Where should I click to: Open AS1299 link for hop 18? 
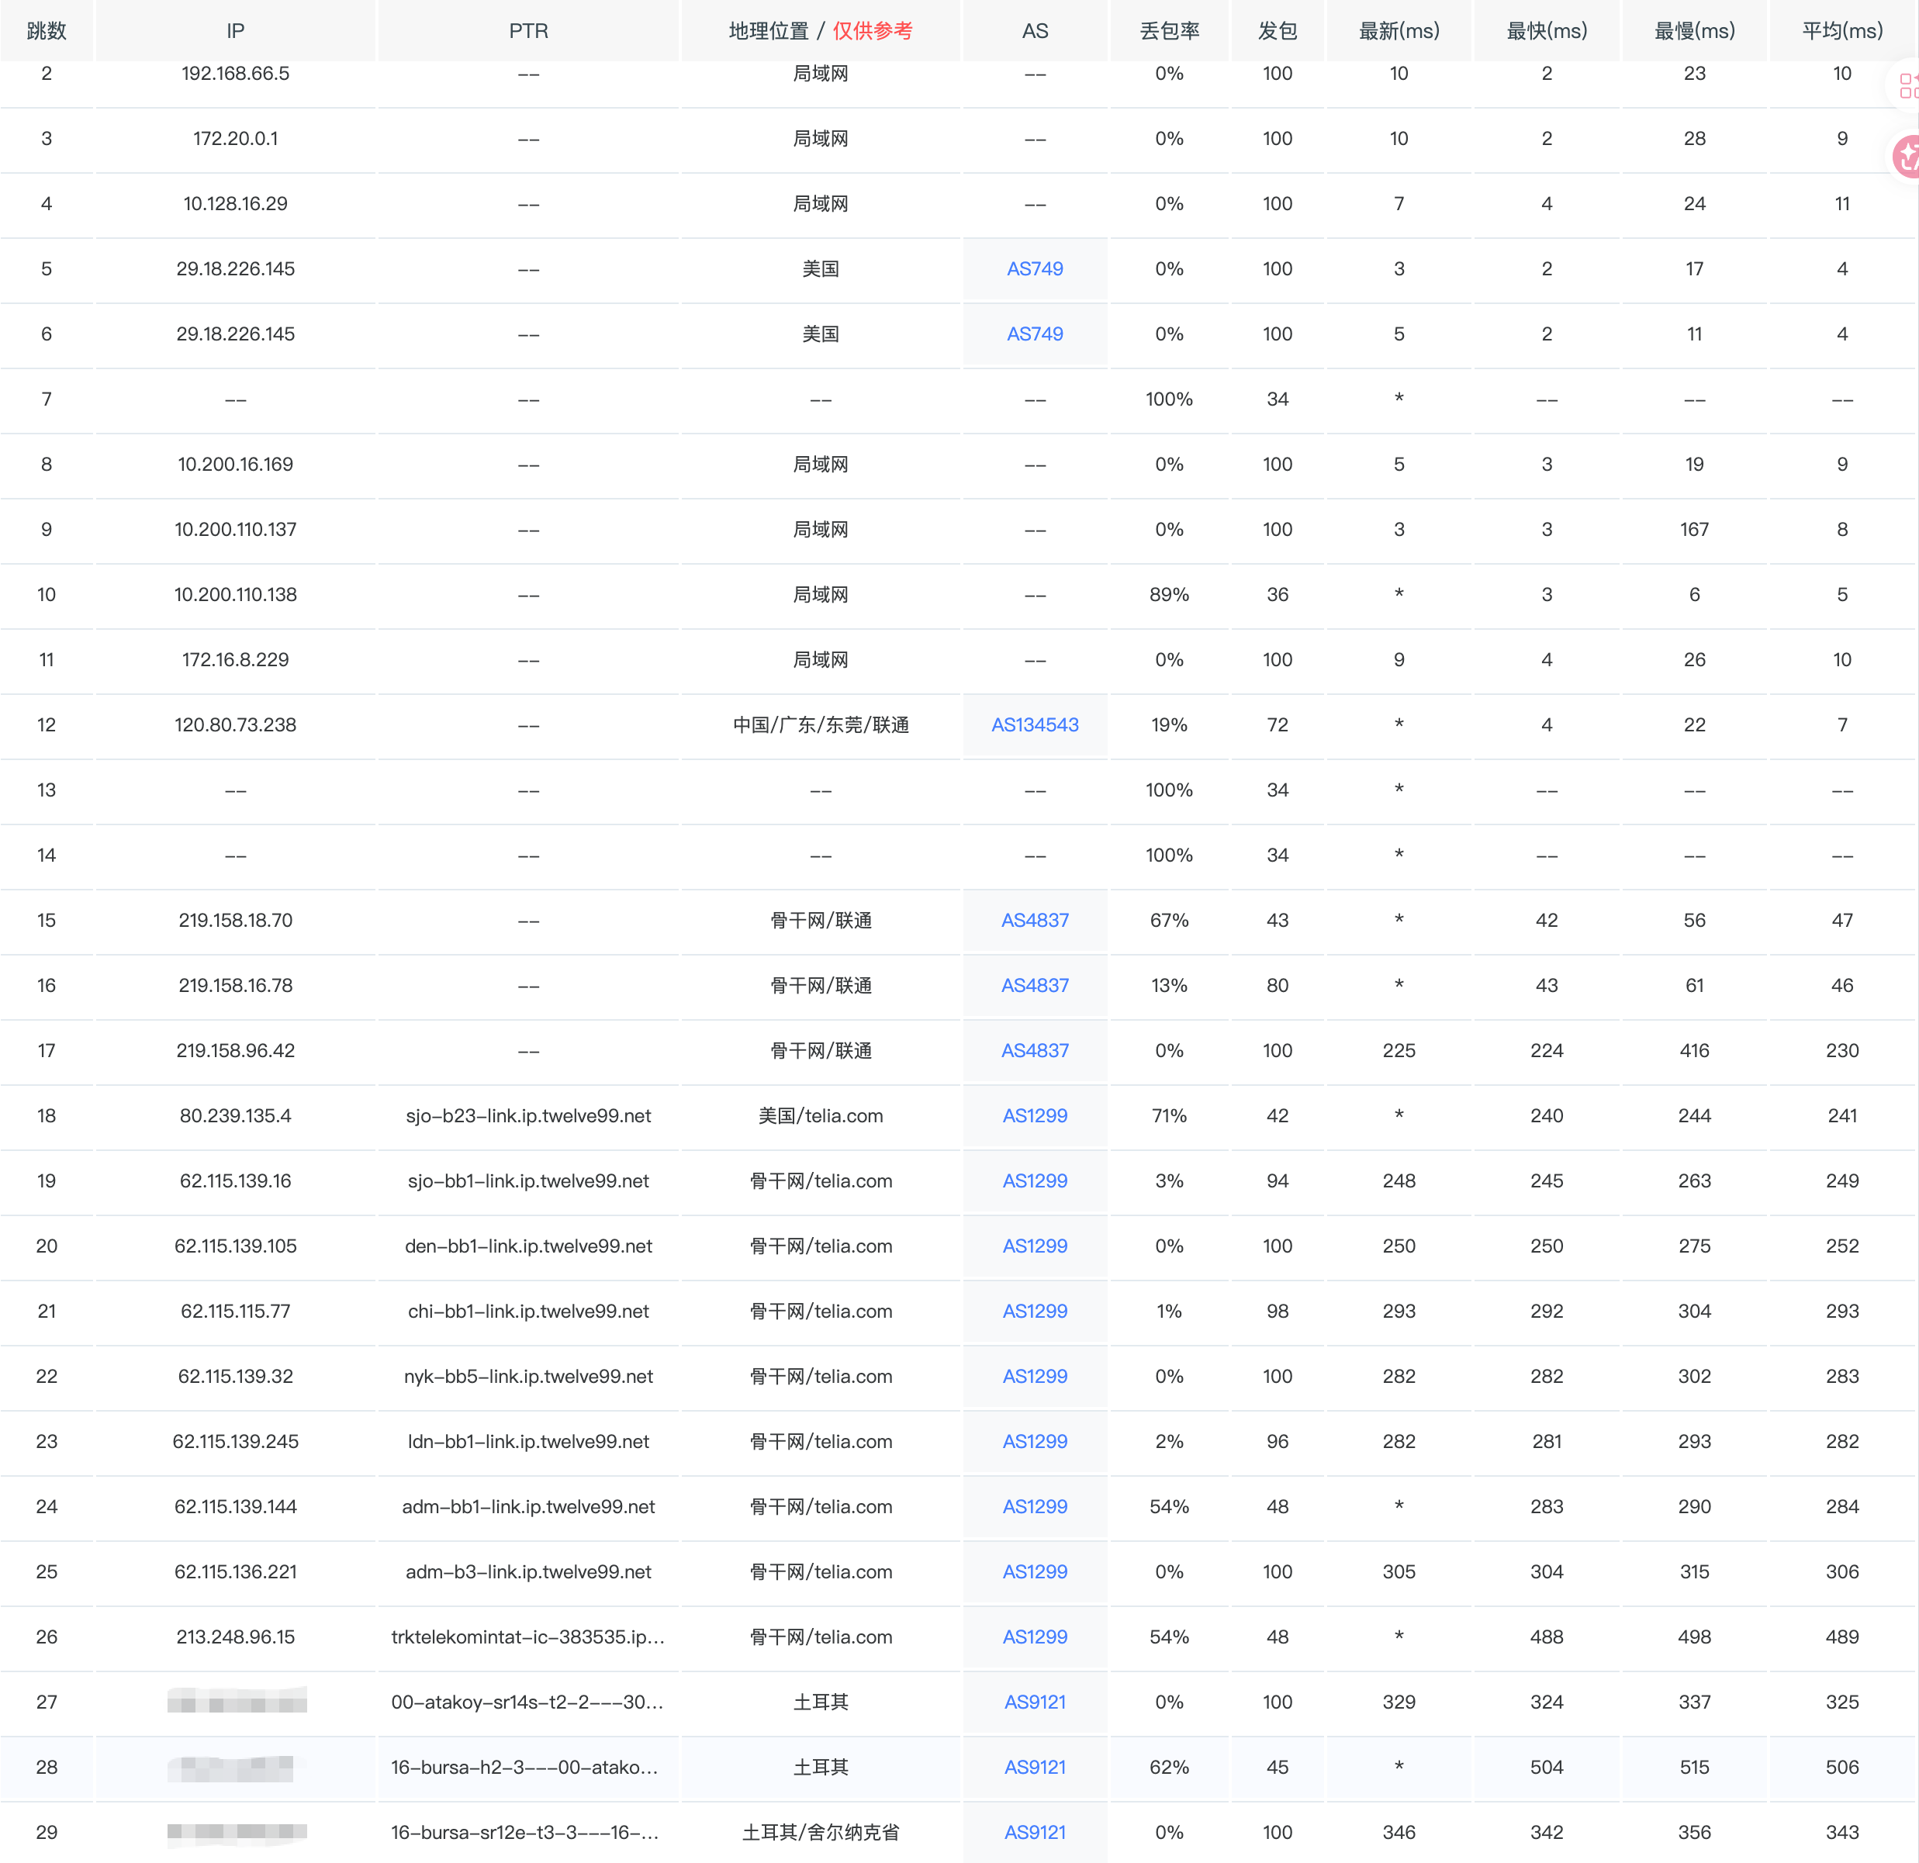1034,1116
